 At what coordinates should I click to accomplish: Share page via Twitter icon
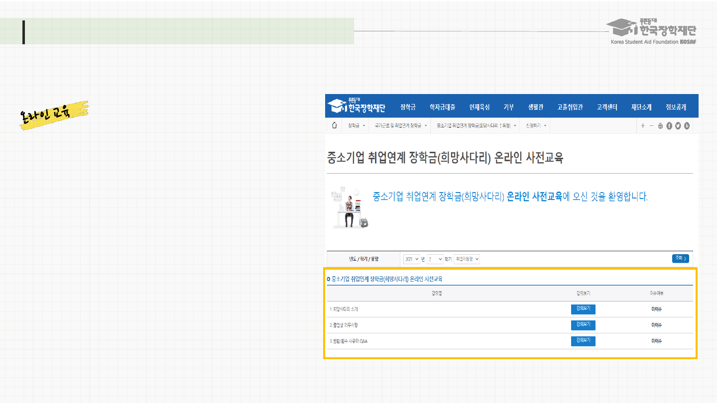pyautogui.click(x=678, y=126)
